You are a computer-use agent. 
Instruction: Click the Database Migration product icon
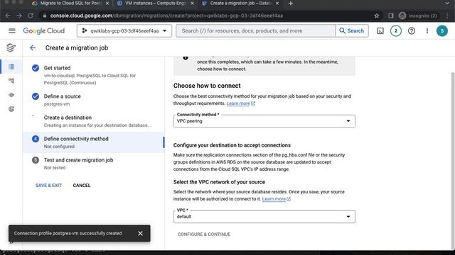[x=11, y=47]
